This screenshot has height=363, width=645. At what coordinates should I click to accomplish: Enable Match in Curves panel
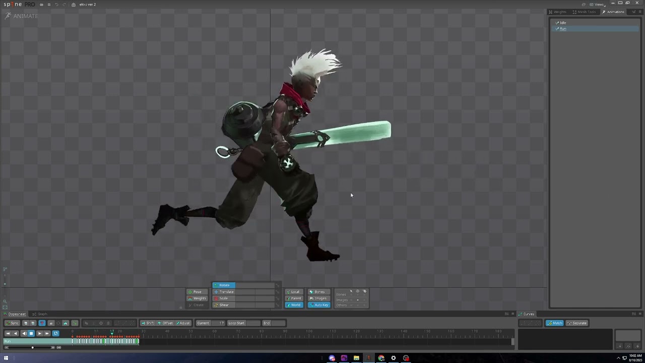tap(555, 323)
